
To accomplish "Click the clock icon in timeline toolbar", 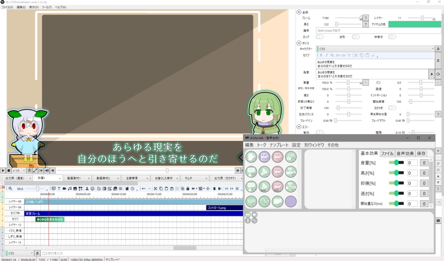I will point(133,189).
